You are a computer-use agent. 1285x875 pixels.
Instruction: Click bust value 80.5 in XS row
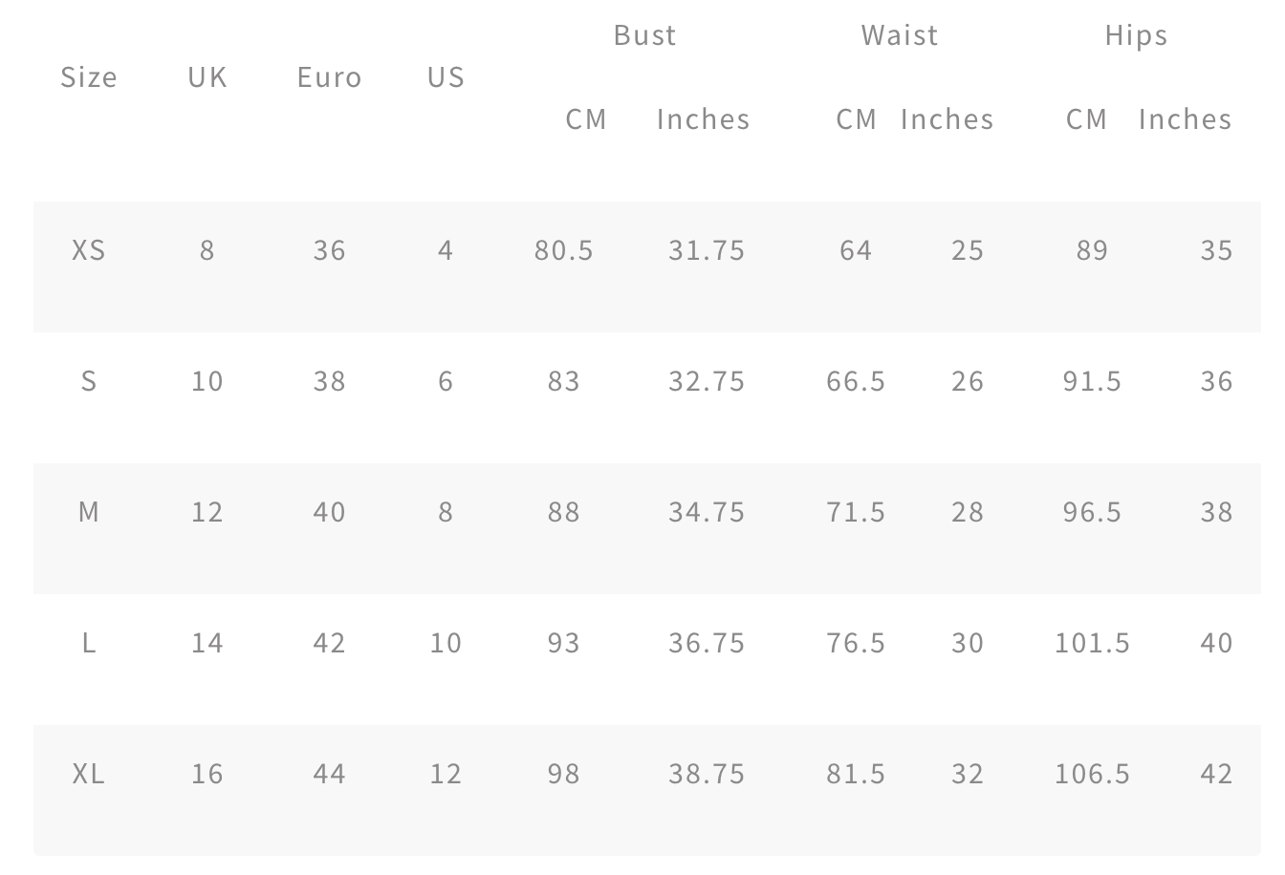[x=564, y=250]
